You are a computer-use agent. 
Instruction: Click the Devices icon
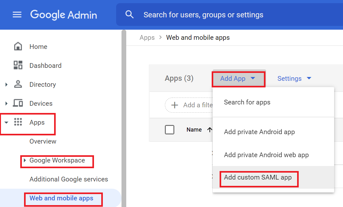point(18,103)
